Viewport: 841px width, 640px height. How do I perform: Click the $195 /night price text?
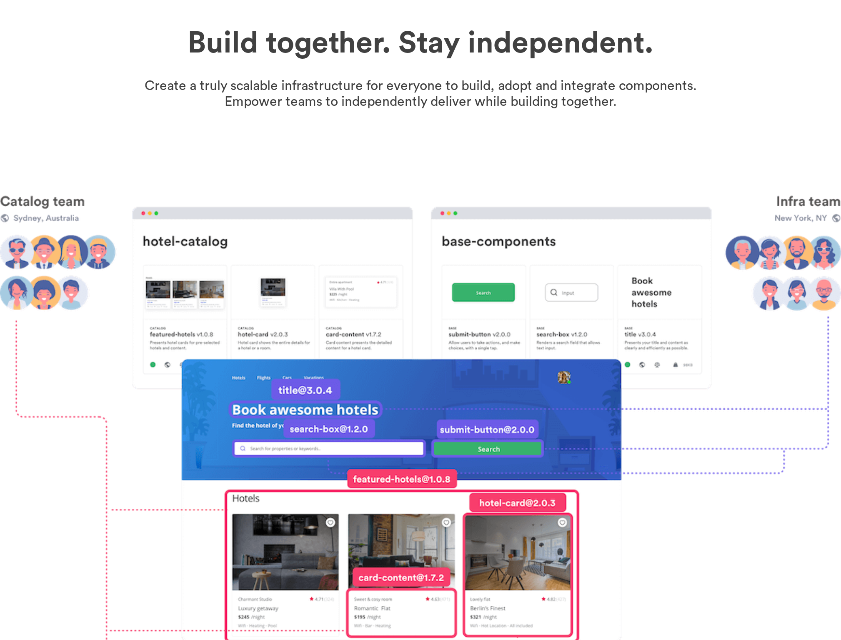[367, 617]
